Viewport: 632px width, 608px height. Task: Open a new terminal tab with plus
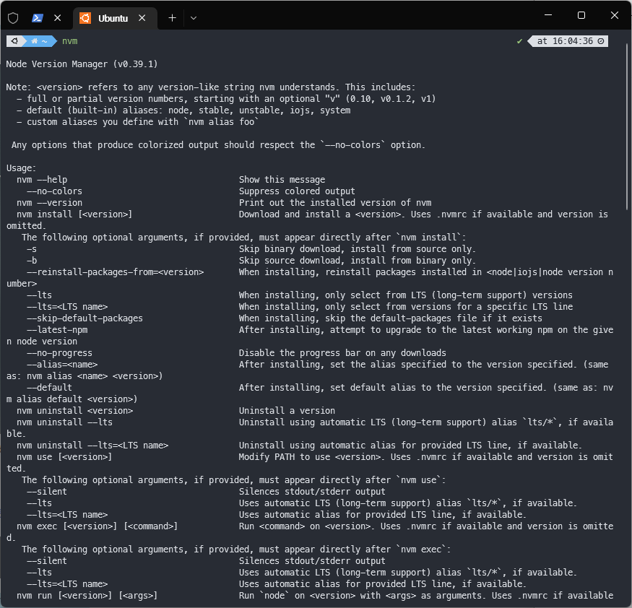pyautogui.click(x=172, y=18)
